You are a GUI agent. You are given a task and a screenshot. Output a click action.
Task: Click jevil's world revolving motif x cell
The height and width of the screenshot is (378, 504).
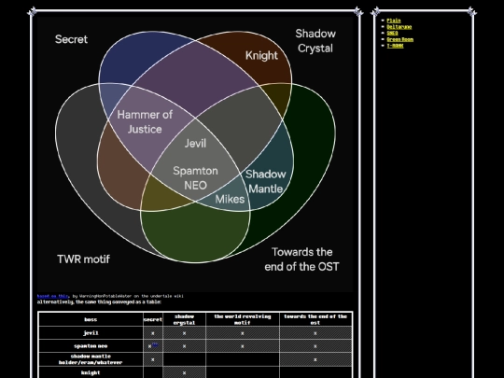point(243,333)
